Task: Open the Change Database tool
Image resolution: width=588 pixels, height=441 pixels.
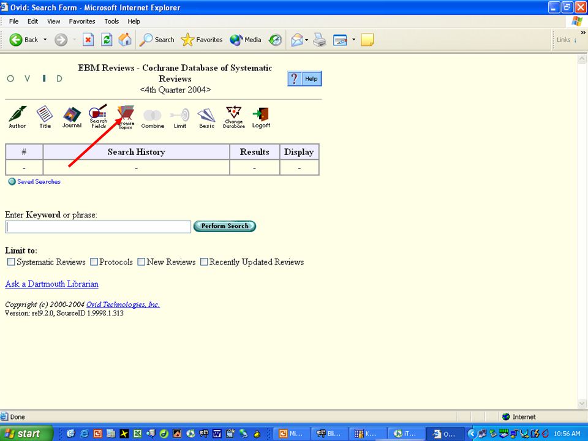Action: pyautogui.click(x=233, y=116)
